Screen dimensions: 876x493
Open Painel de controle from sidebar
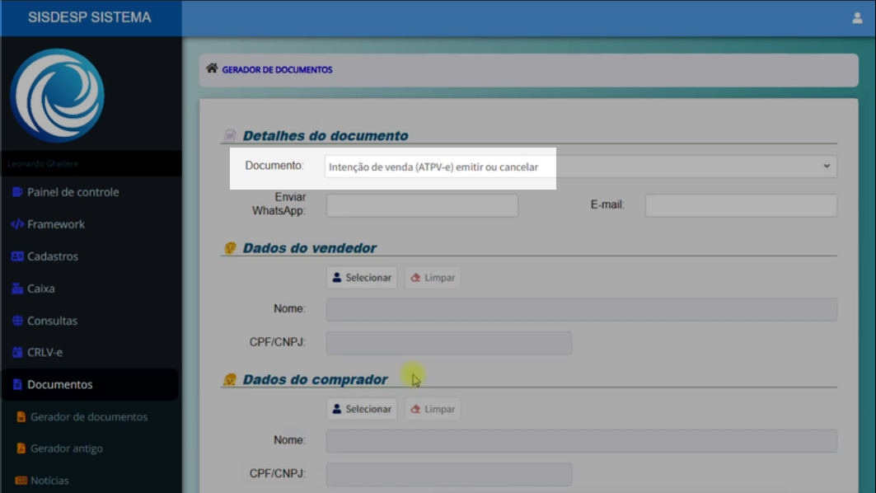[x=73, y=192]
